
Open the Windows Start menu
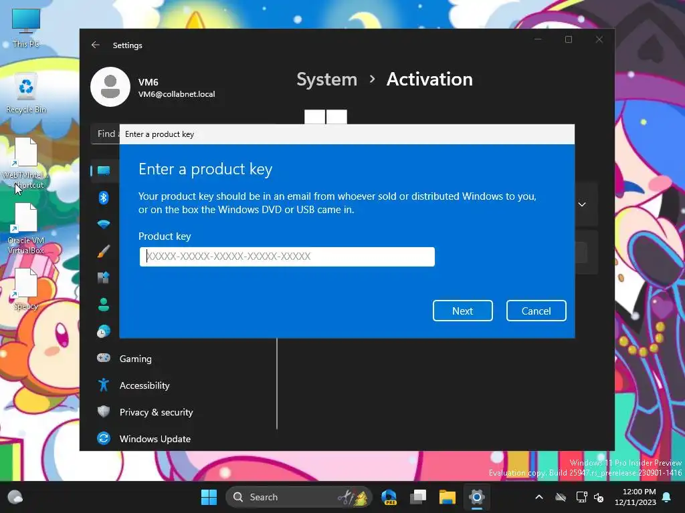(x=209, y=497)
